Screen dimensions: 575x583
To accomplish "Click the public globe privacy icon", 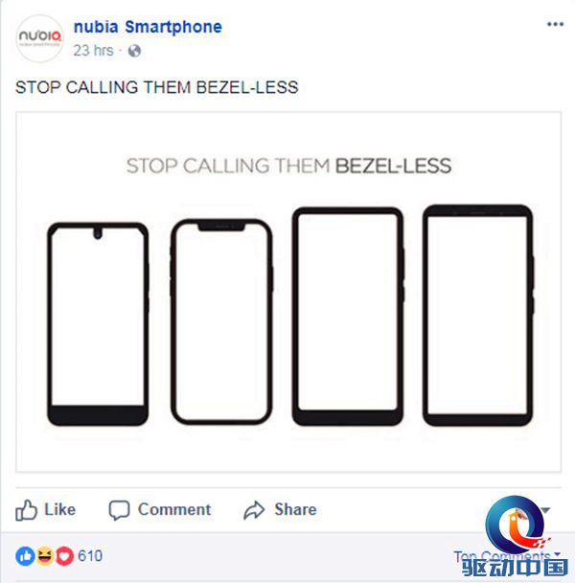I will (x=134, y=51).
